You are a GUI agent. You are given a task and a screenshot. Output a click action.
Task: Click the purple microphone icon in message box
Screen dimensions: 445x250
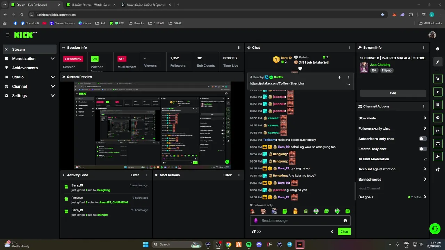[x=256, y=220]
